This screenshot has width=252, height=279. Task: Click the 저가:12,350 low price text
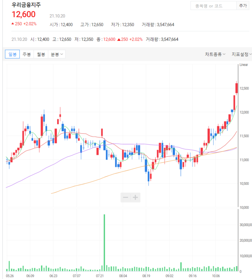[x=122, y=25]
